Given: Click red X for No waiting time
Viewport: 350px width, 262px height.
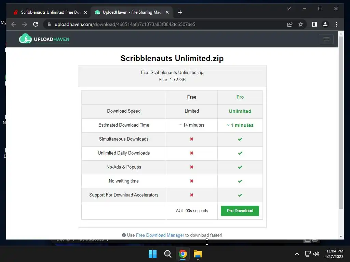Looking at the screenshot, I should pos(191,181).
